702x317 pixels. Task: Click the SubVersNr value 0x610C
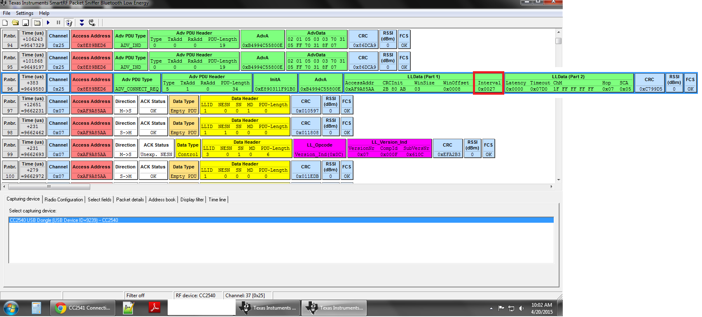coord(415,154)
